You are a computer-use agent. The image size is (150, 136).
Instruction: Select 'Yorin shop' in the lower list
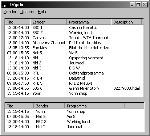tap(76, 111)
